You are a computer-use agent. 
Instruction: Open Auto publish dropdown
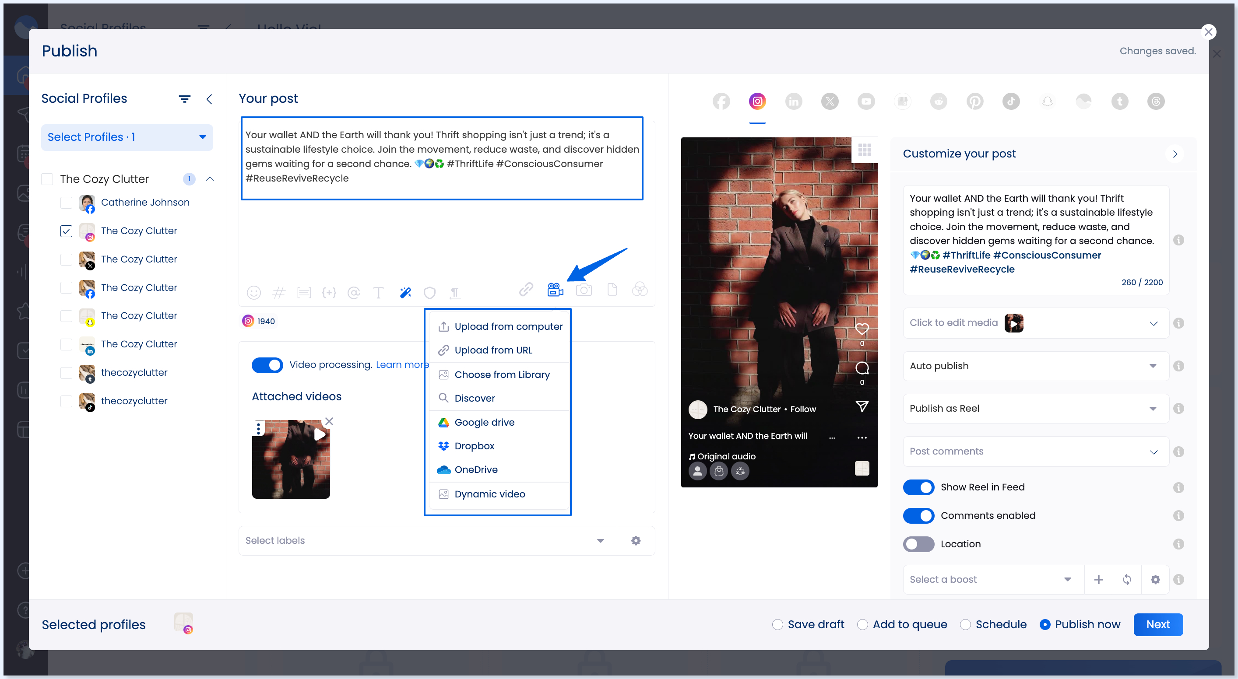(x=1036, y=366)
